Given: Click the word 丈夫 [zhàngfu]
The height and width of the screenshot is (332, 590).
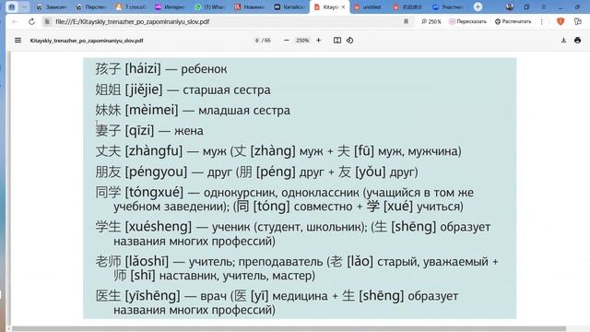Looking at the screenshot, I should click(139, 151).
